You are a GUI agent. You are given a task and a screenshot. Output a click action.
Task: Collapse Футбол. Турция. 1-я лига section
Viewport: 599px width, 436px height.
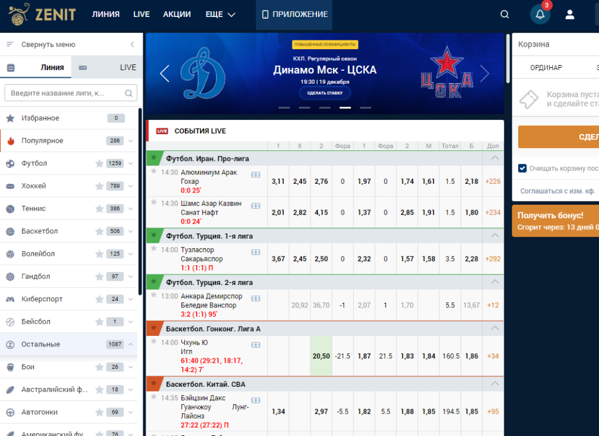click(x=495, y=235)
